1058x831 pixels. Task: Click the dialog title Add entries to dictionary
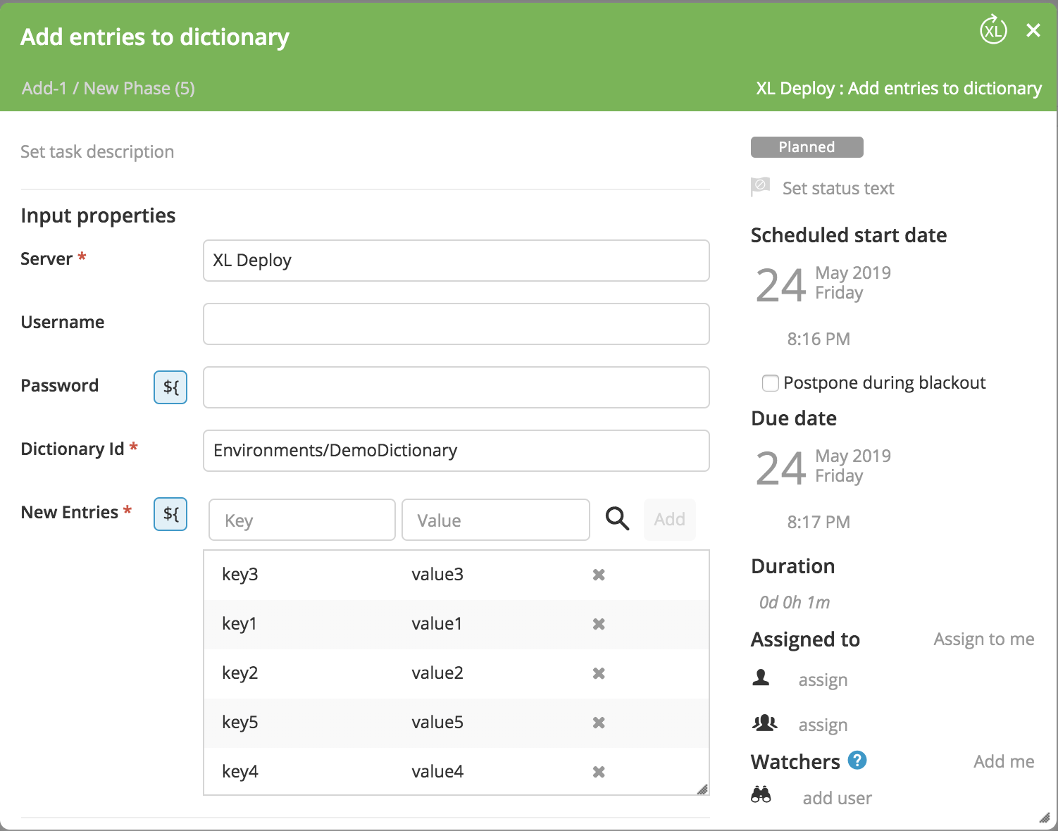tap(155, 37)
